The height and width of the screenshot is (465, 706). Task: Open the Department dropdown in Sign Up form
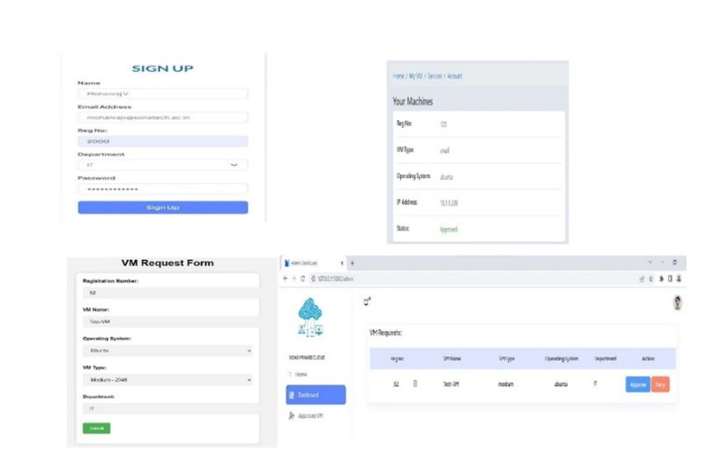coord(163,166)
